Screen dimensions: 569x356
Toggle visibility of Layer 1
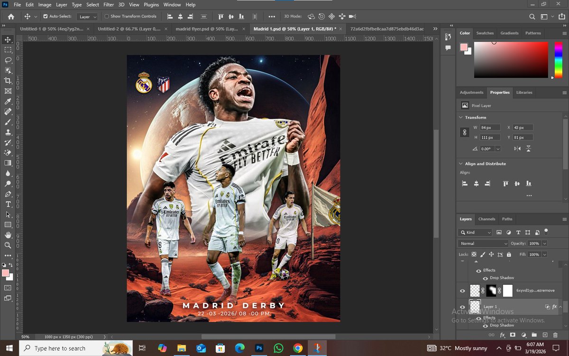coord(462,307)
